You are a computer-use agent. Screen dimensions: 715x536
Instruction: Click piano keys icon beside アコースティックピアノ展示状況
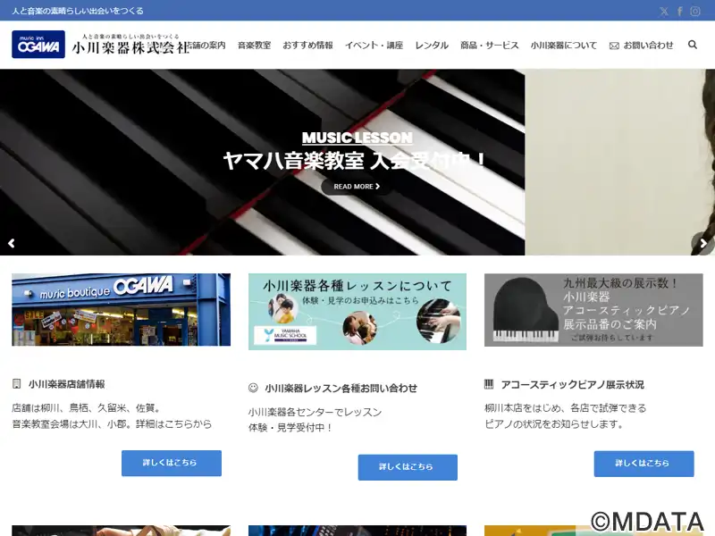489,384
